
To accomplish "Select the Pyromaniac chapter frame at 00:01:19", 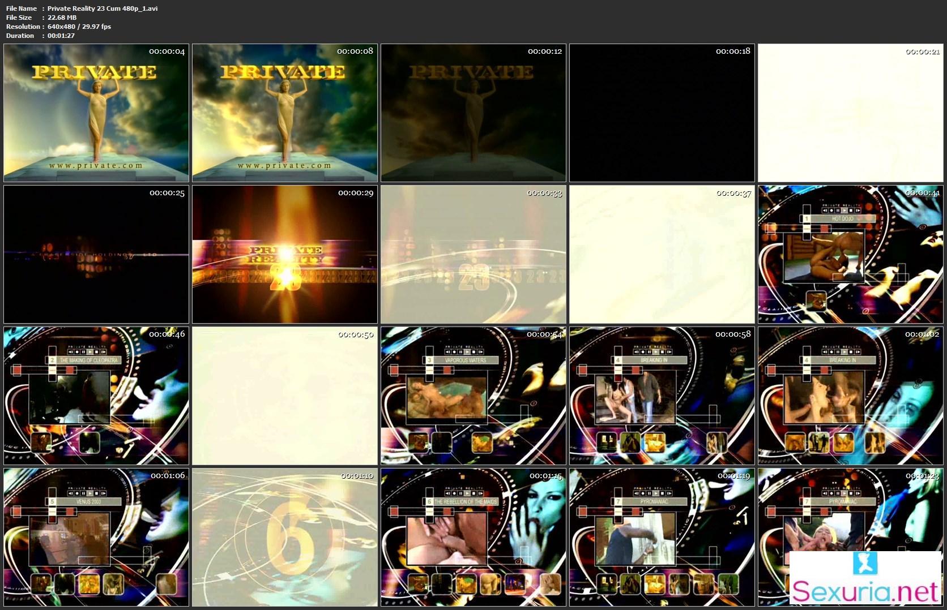I will coord(662,538).
